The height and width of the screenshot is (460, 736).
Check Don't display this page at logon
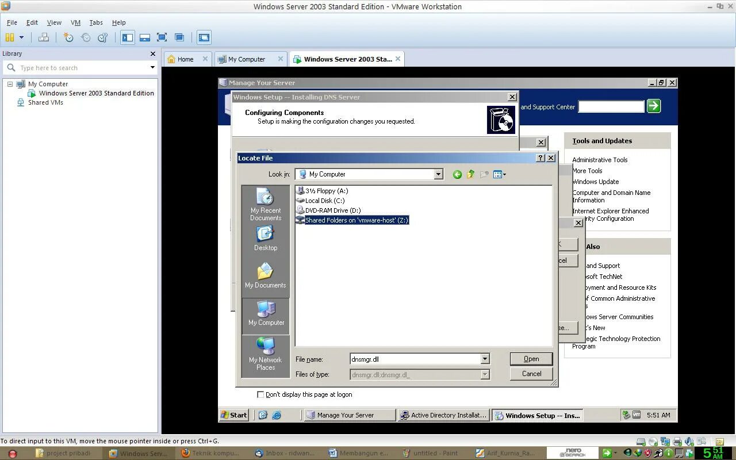(260, 394)
